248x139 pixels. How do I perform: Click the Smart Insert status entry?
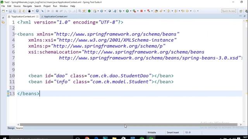click(x=173, y=132)
